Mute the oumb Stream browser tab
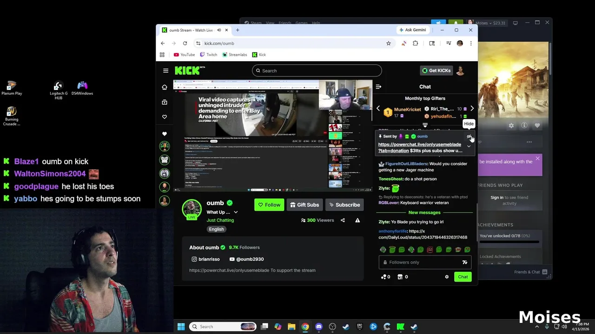The height and width of the screenshot is (334, 595). pos(219,30)
